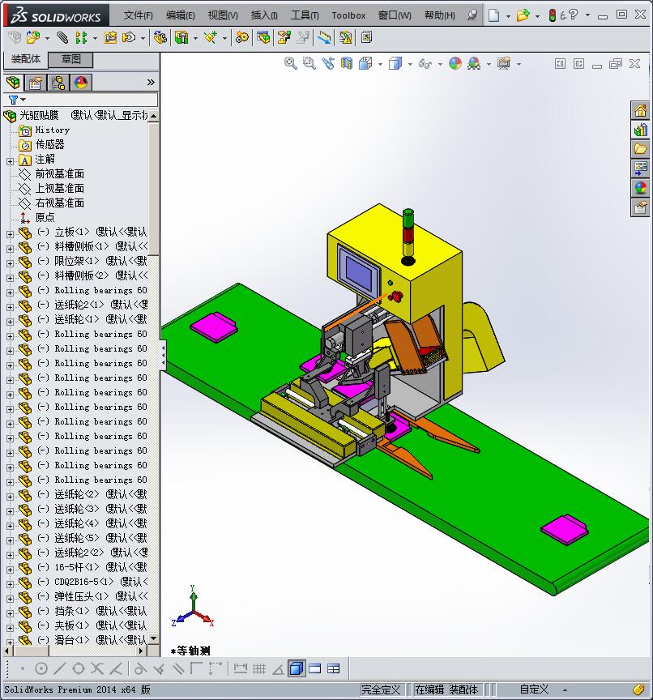Screen dimensions: 653x700
Task: Open the 插入(I) menu
Action: click(264, 15)
